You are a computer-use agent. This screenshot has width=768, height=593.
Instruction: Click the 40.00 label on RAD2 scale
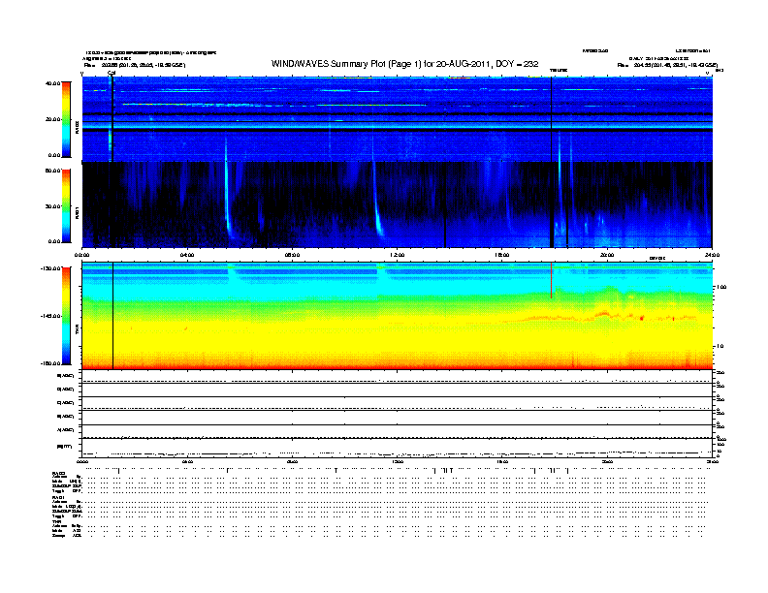(52, 83)
